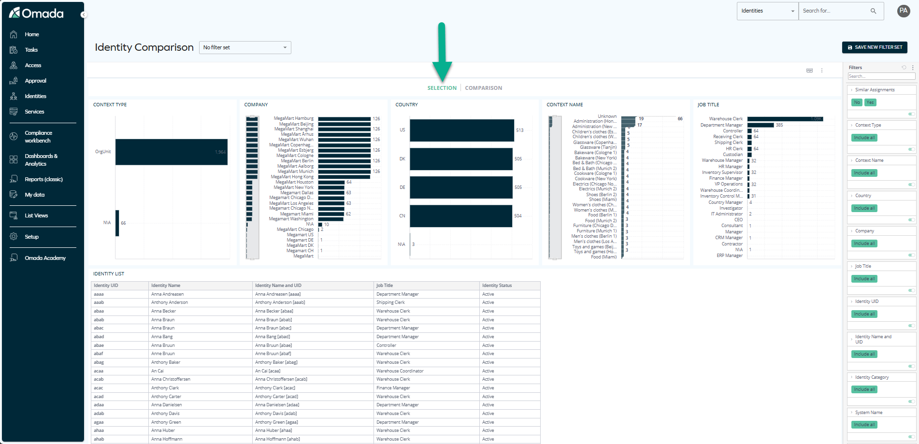Go to Access in sidebar menu
This screenshot has width=919, height=444.
click(33, 65)
